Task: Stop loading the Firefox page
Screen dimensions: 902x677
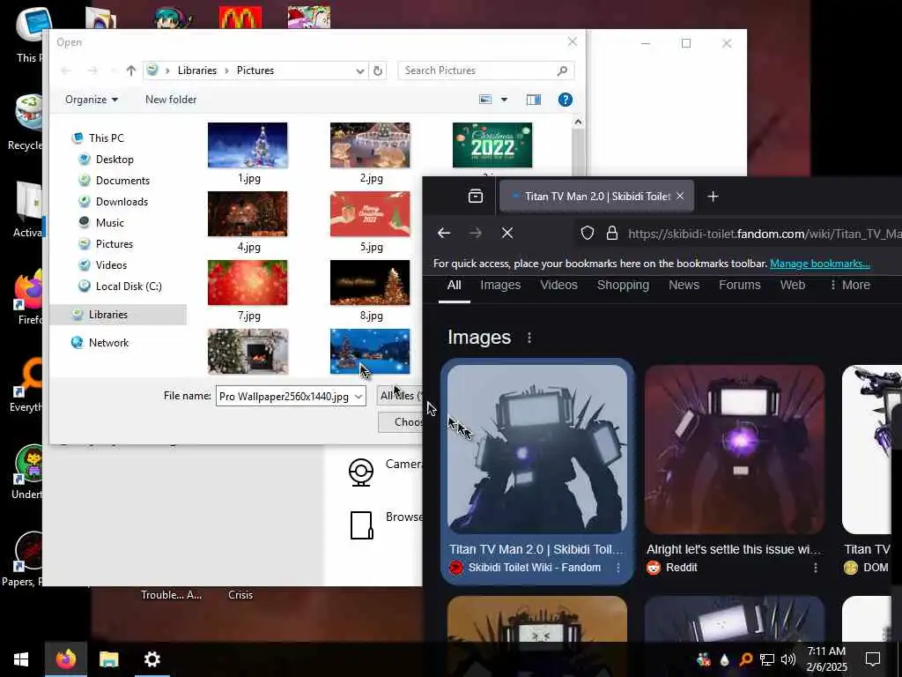Action: click(x=506, y=233)
